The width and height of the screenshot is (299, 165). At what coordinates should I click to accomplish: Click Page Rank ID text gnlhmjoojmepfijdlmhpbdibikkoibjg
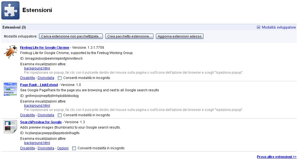[52, 96]
